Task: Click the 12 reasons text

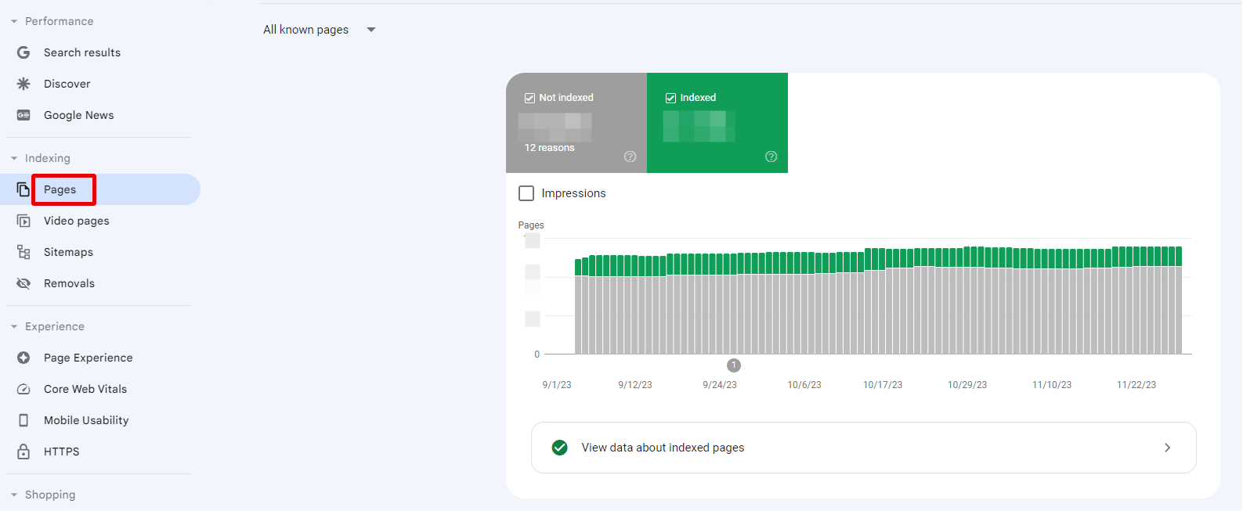Action: [549, 148]
